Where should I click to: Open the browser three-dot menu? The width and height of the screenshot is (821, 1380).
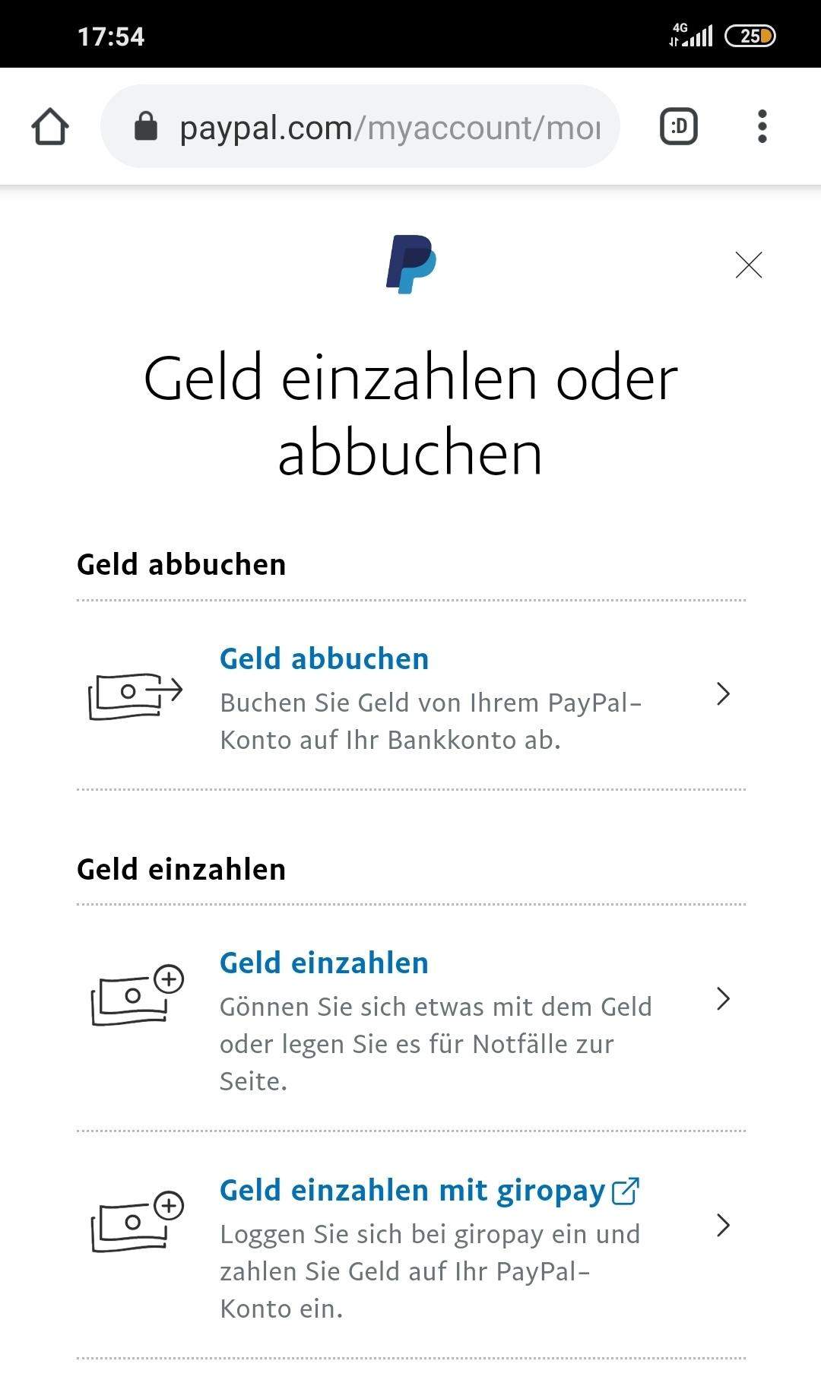pyautogui.click(x=762, y=126)
